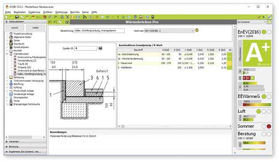Open the blue help question mark icon
The width and height of the screenshot is (279, 162).
[148, 17]
